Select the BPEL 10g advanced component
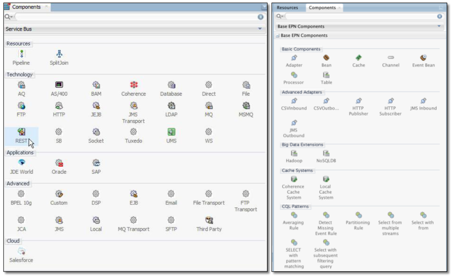This screenshot has width=453, height=277. pyautogui.click(x=21, y=194)
